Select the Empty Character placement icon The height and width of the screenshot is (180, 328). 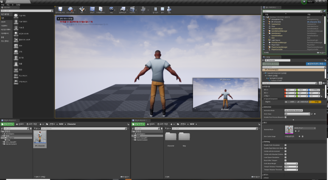(16, 22)
